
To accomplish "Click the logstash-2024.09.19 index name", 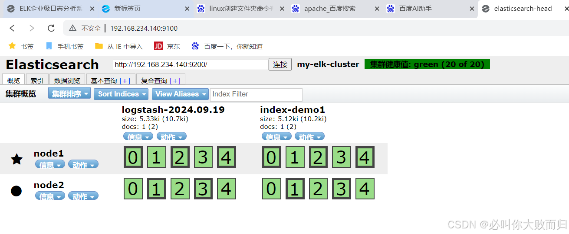I will (173, 109).
